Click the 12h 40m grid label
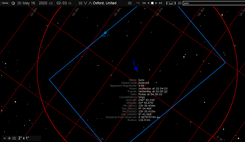Image resolution: width=245 pixels, height=142 pixels. point(34,12)
